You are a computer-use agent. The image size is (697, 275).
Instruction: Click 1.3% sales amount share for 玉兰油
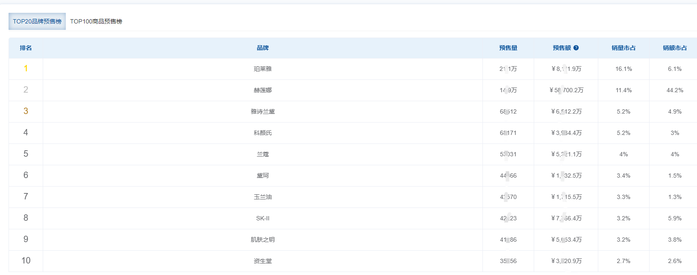click(675, 197)
